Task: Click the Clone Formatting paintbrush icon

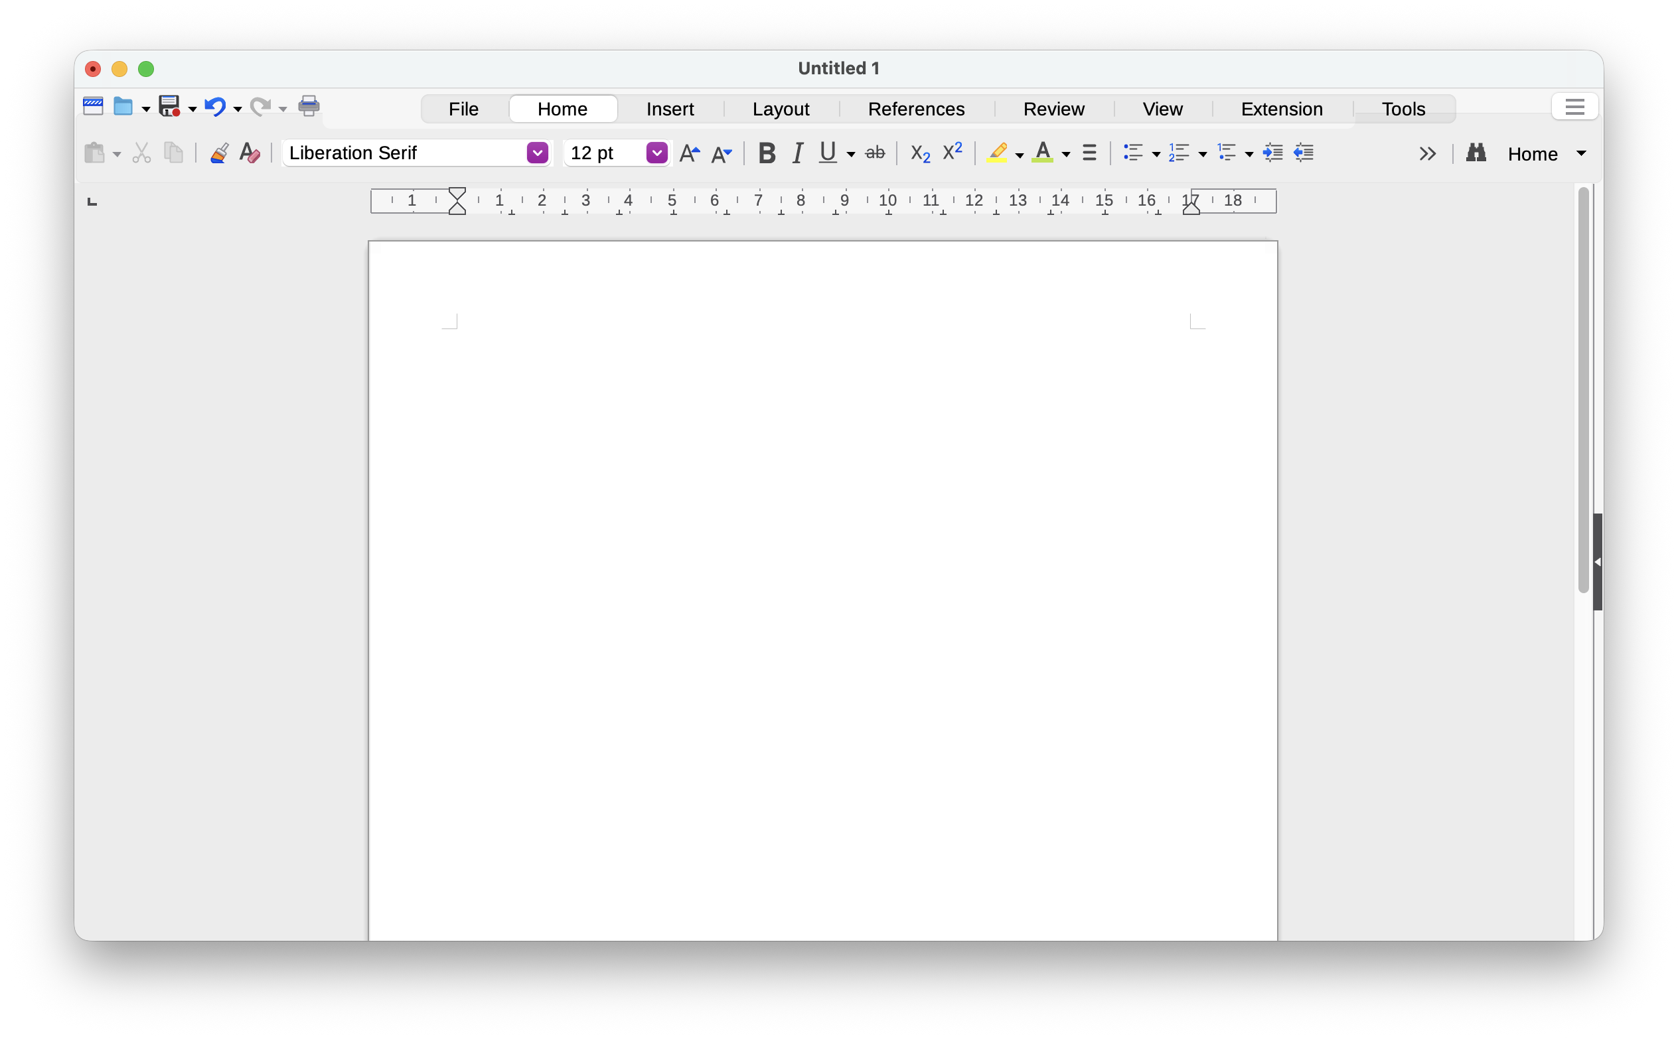Action: pos(219,153)
